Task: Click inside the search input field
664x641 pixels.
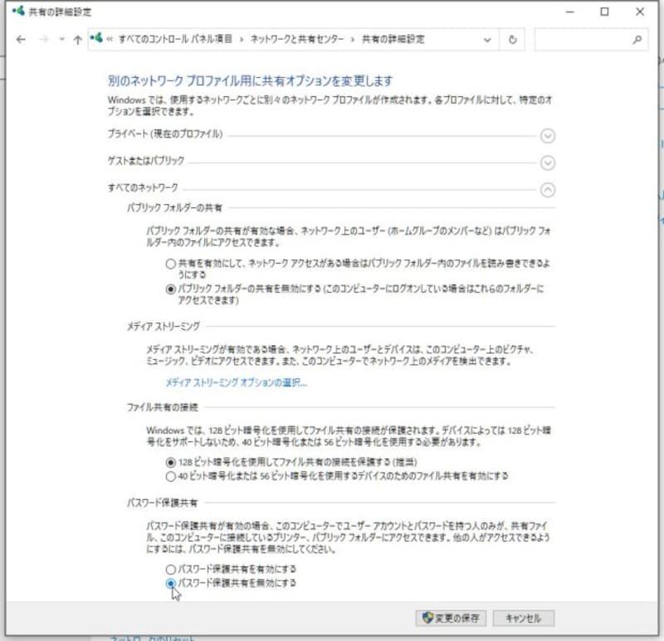Action: click(581, 39)
